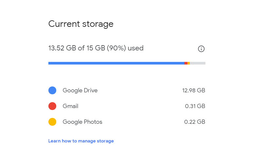Click the word "used" in the usage summary
Image resolution: width=261 pixels, height=167 pixels.
pyautogui.click(x=136, y=48)
